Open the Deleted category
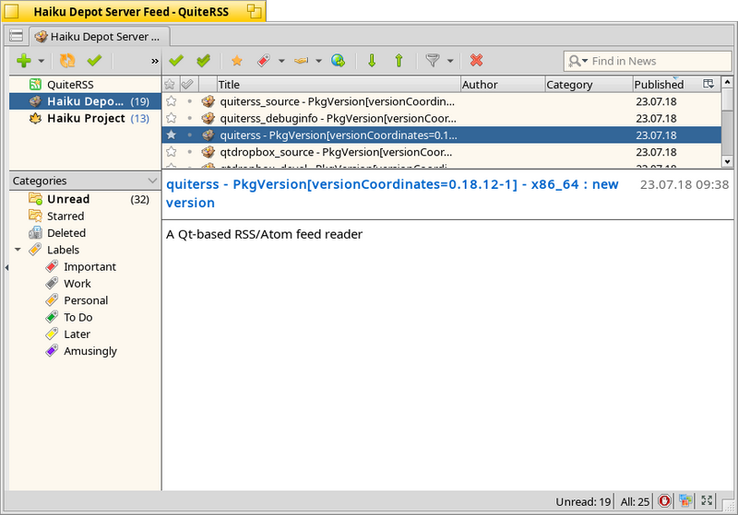This screenshot has height=515, width=738. coord(85,233)
